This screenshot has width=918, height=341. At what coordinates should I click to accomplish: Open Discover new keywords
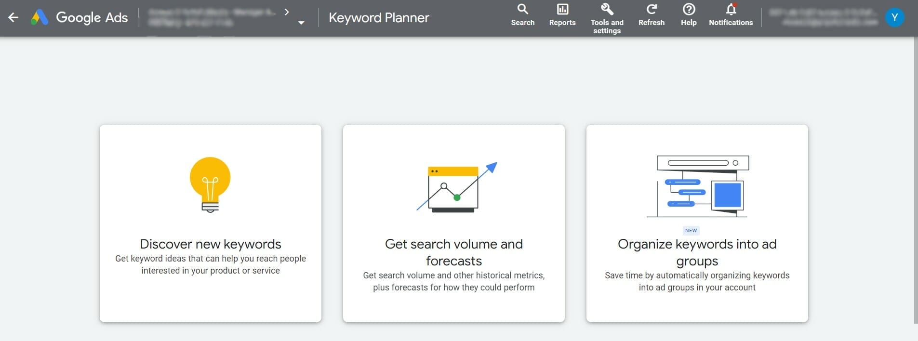(210, 223)
